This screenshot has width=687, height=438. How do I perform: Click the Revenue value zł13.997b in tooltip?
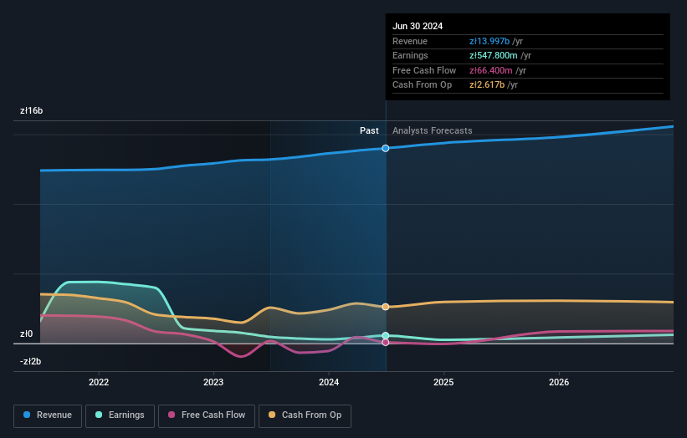(490, 41)
